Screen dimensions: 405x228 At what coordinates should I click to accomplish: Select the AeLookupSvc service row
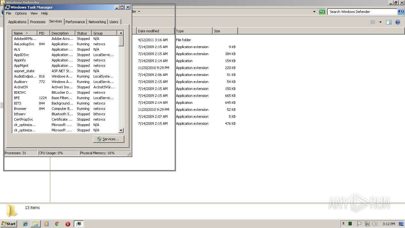[65, 44]
